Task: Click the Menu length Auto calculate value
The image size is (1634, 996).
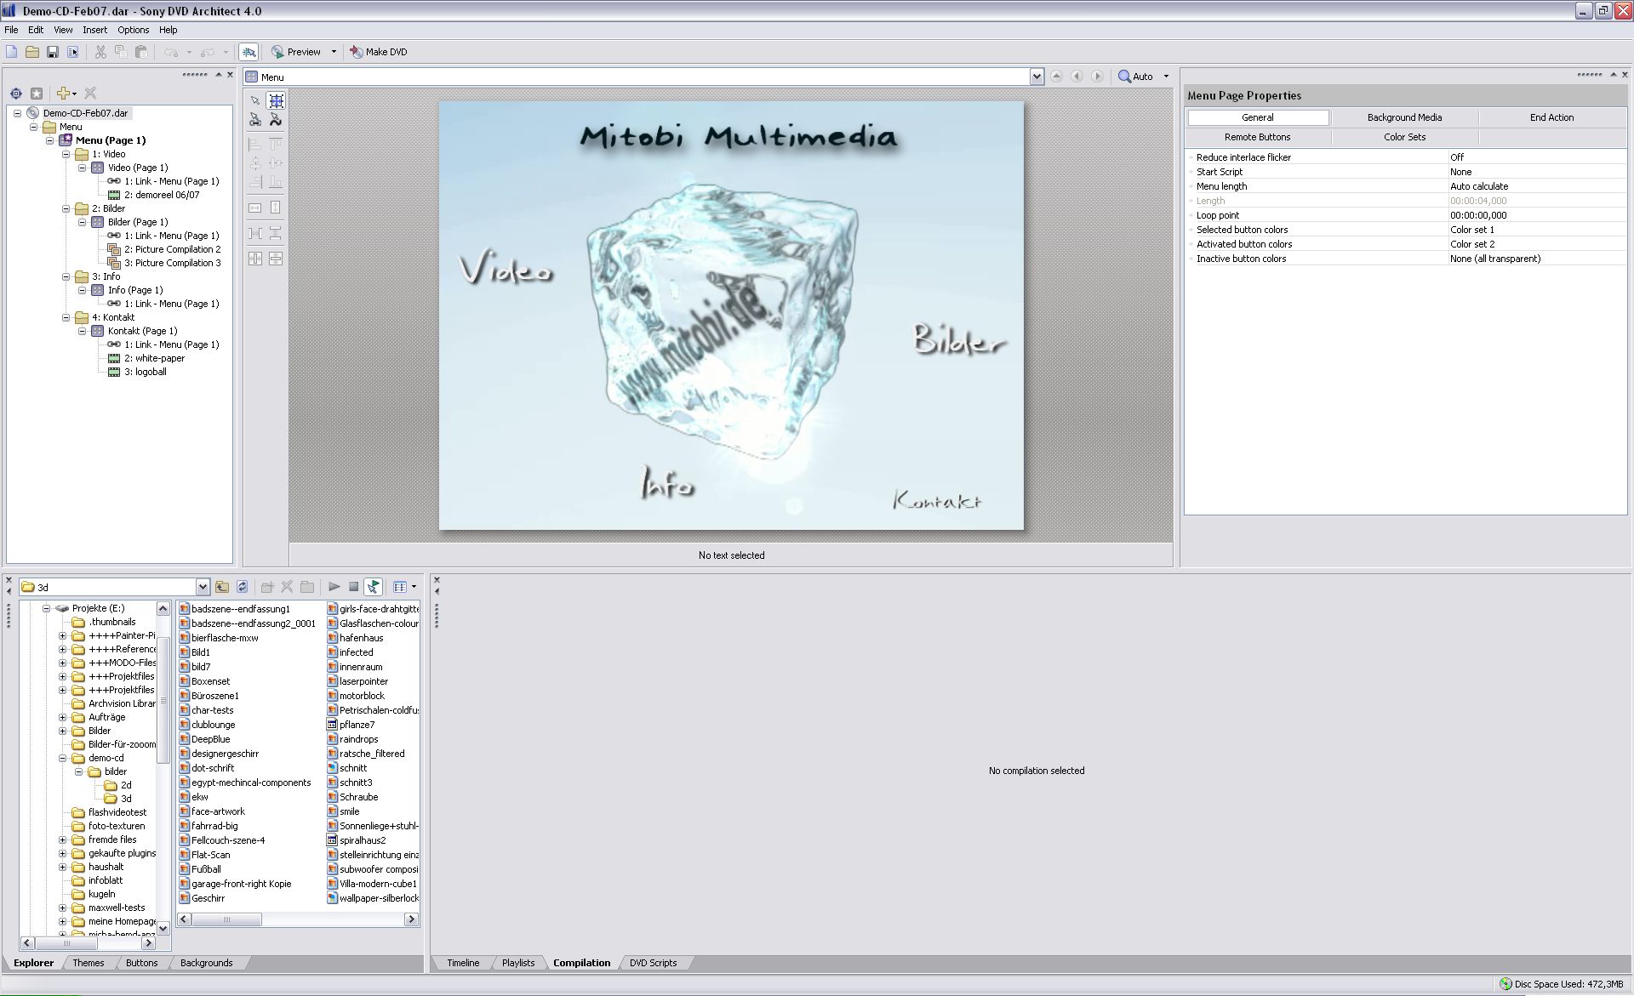Action: tap(1537, 186)
